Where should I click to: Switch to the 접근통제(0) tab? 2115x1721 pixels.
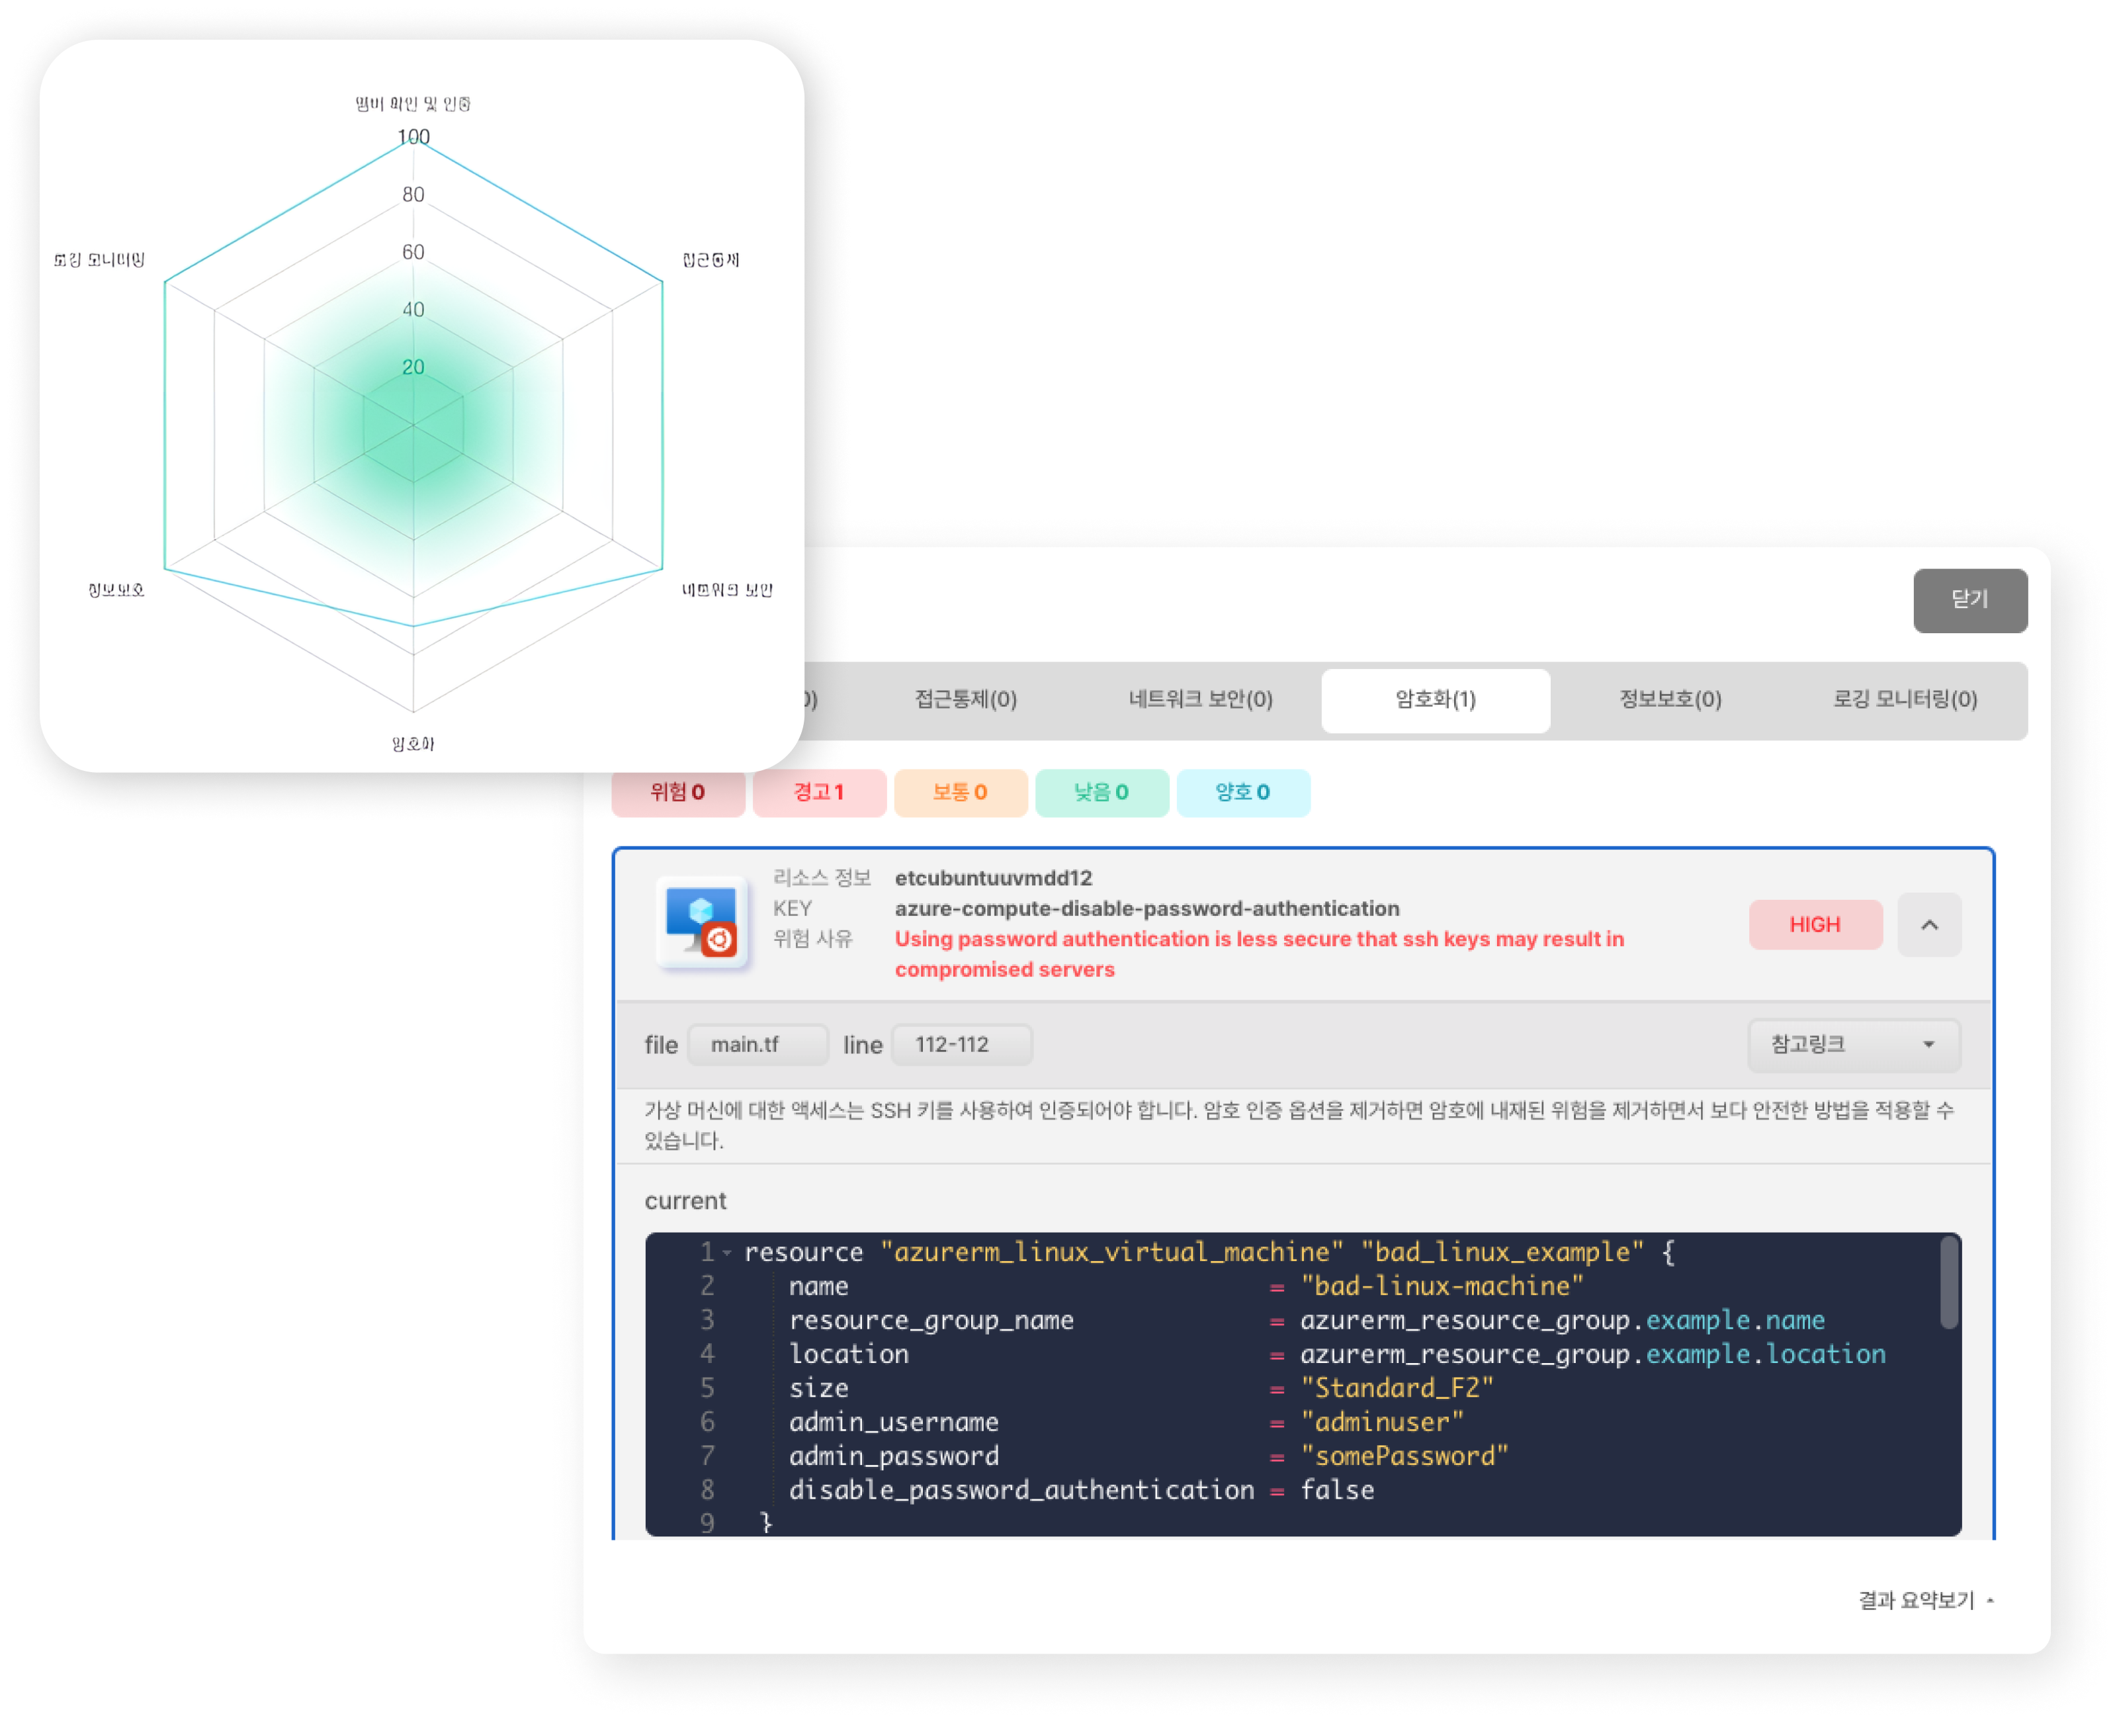(965, 700)
